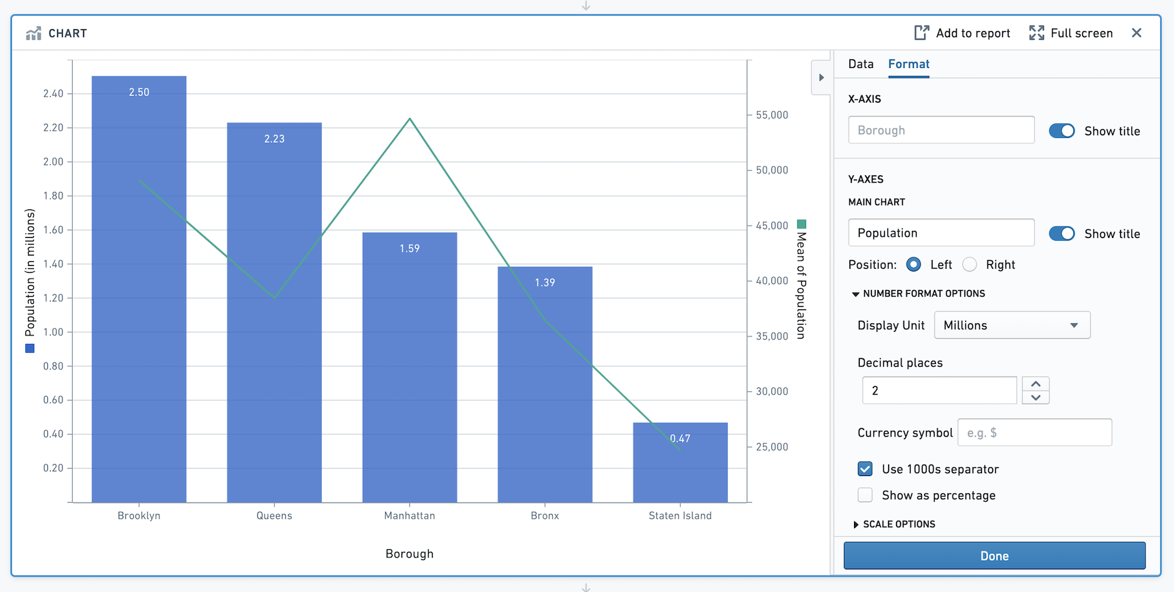
Task: Click the Bronx bar in chart
Action: (545, 385)
